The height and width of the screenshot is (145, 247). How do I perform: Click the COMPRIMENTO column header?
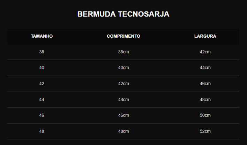[123, 36]
